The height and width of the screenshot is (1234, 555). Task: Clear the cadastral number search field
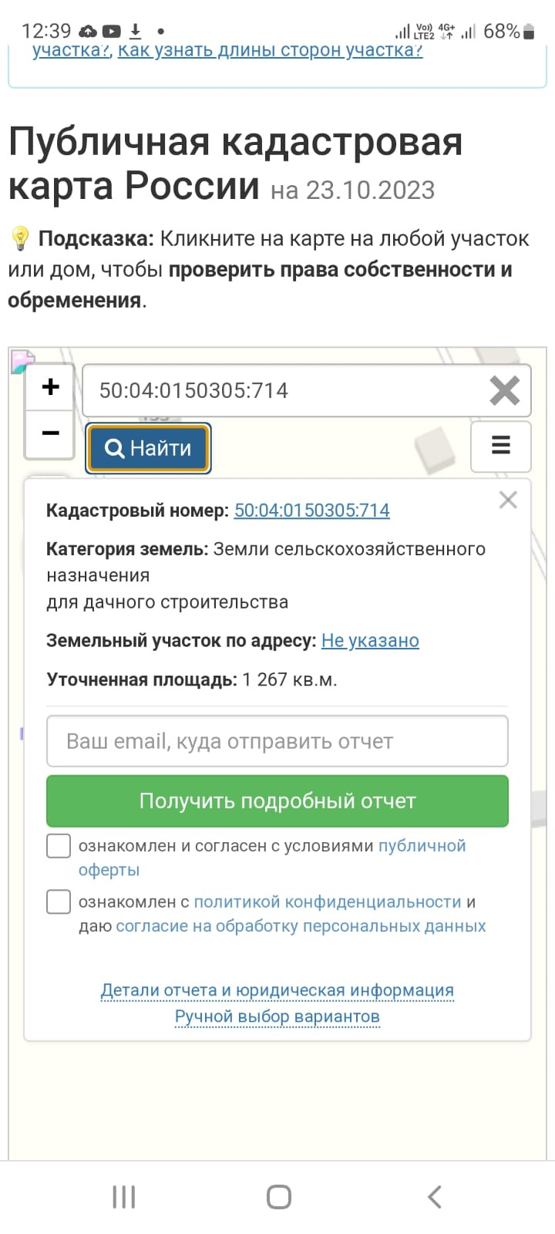click(x=504, y=391)
